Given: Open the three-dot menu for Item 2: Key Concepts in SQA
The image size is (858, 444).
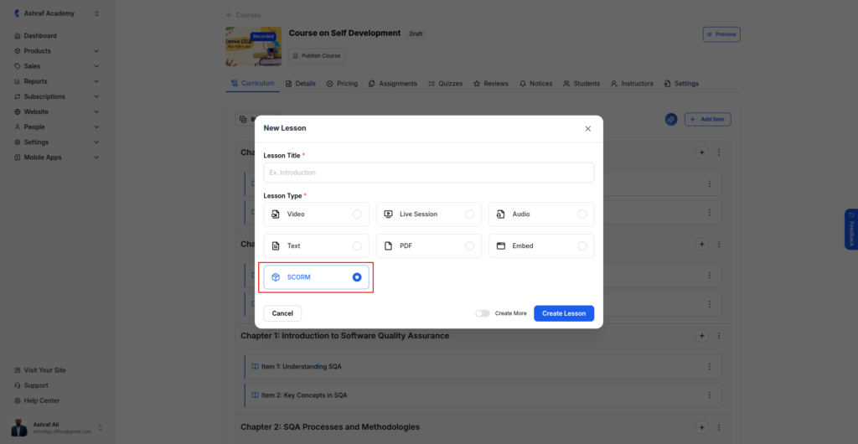Looking at the screenshot, I should point(709,395).
